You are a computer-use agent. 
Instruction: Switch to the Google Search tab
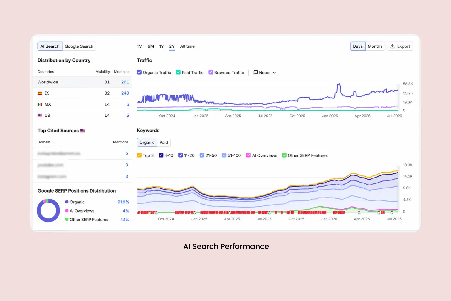(79, 46)
